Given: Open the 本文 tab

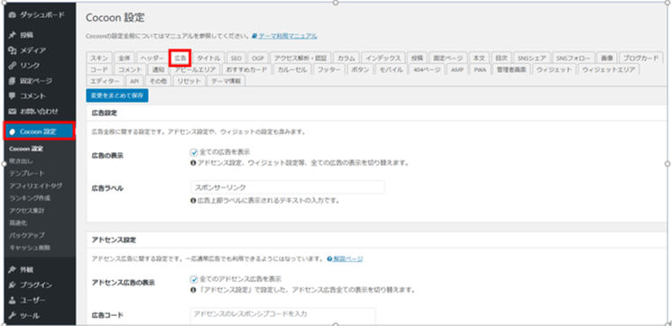Looking at the screenshot, I should (479, 59).
